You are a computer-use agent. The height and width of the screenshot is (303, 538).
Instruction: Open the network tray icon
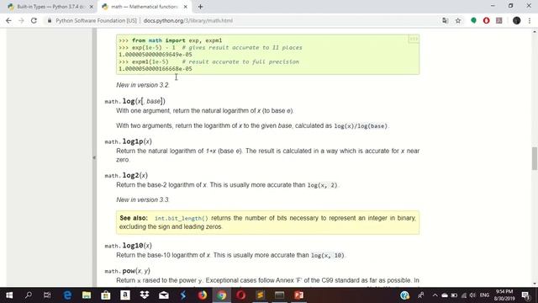[463, 295]
